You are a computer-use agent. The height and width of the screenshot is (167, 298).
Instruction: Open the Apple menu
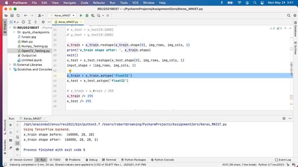(6, 3)
